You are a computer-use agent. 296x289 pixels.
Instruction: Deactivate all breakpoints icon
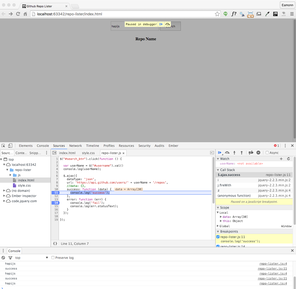(251, 153)
